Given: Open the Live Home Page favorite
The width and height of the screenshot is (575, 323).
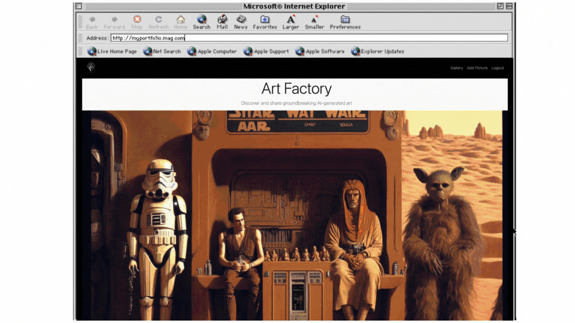Looking at the screenshot, I should [x=112, y=51].
